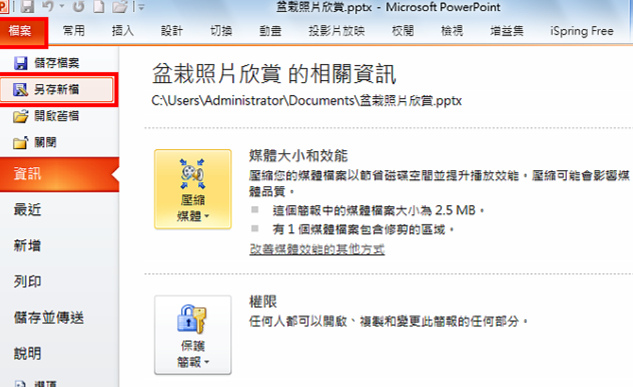Open the Undo history dropdown arrow
This screenshot has height=387, width=633.
point(62,7)
